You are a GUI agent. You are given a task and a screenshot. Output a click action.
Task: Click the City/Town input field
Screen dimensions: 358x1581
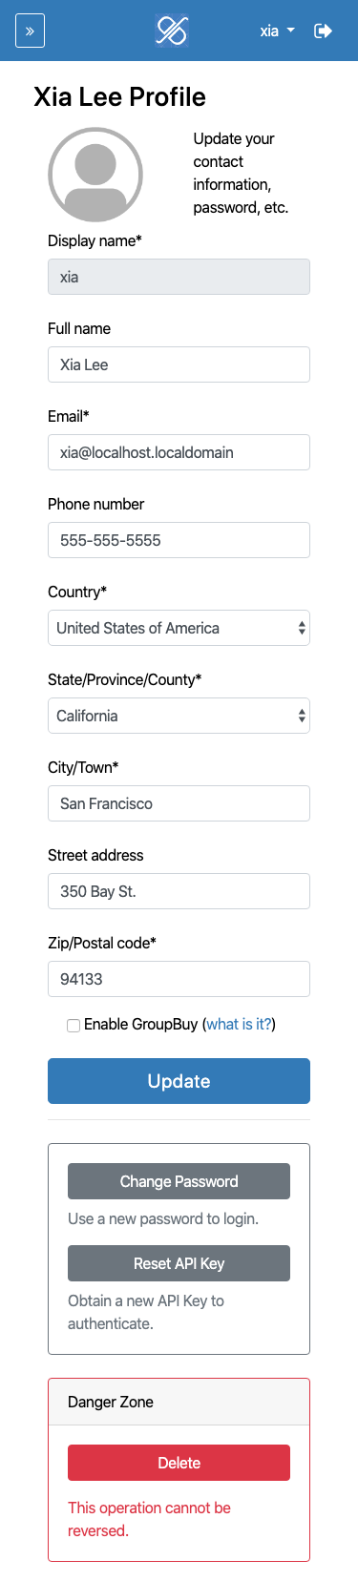click(179, 803)
